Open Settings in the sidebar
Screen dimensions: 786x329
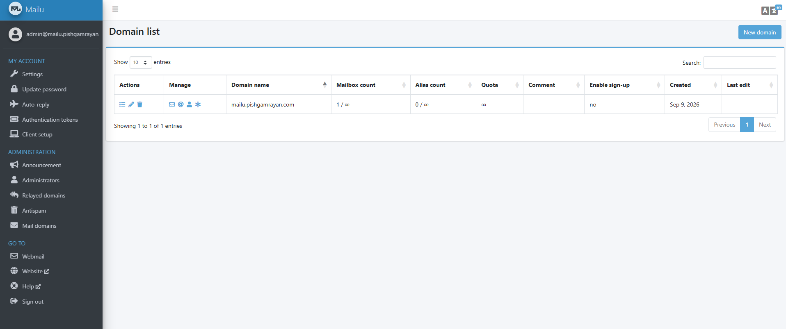coord(51,74)
